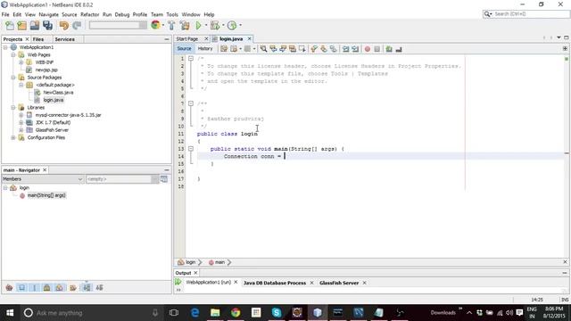The width and height of the screenshot is (571, 321).
Task: Click the Find Next Occurrence icon
Action: 283,49
